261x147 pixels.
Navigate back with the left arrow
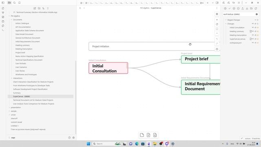(x=80, y=8)
